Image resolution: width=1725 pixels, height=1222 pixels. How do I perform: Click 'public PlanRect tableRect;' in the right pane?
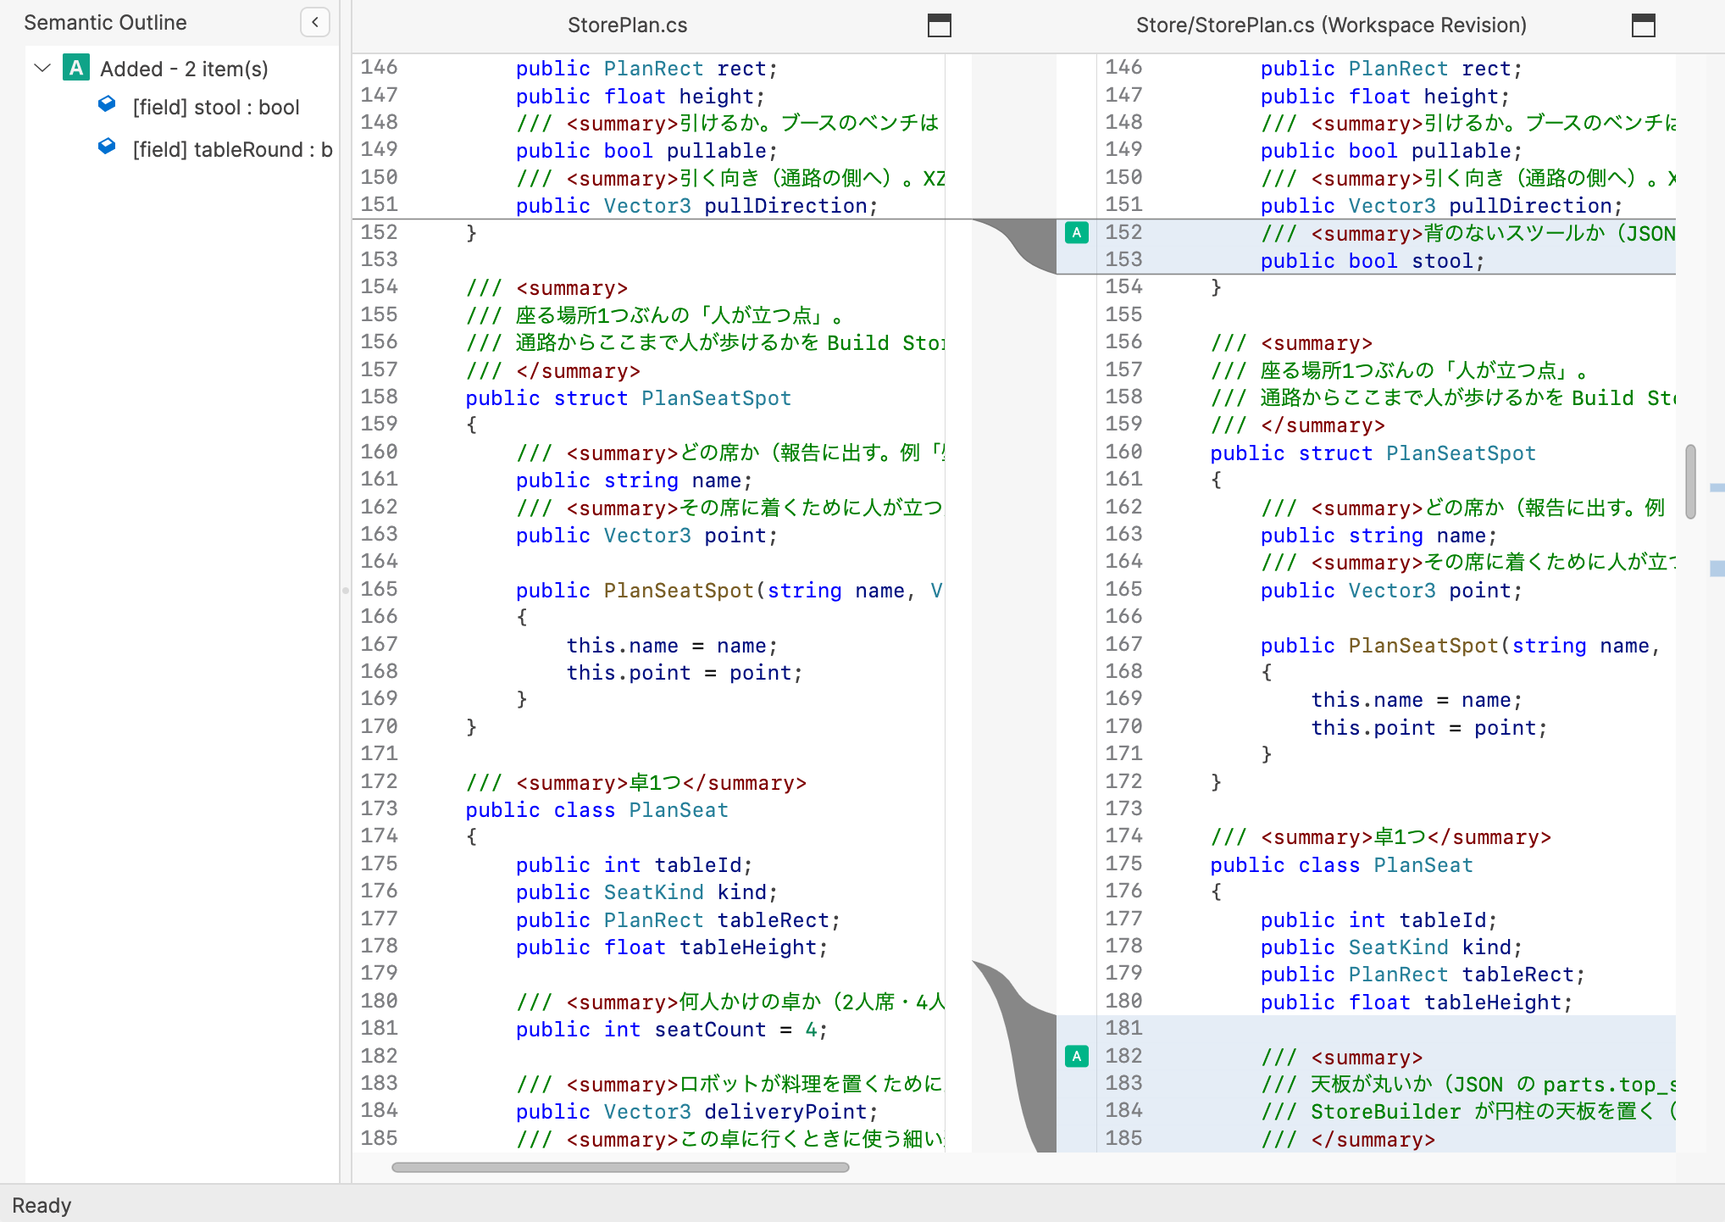click(x=1423, y=975)
